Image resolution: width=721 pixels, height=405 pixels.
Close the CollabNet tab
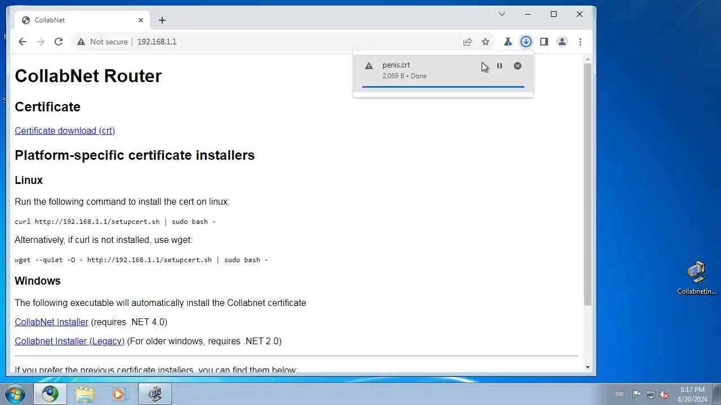[x=141, y=20]
